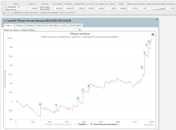
Task: Tick the select-all checkbox in table header
Action: click(3, 4)
